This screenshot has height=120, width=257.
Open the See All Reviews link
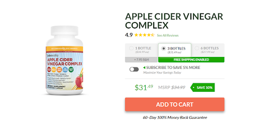(x=168, y=35)
